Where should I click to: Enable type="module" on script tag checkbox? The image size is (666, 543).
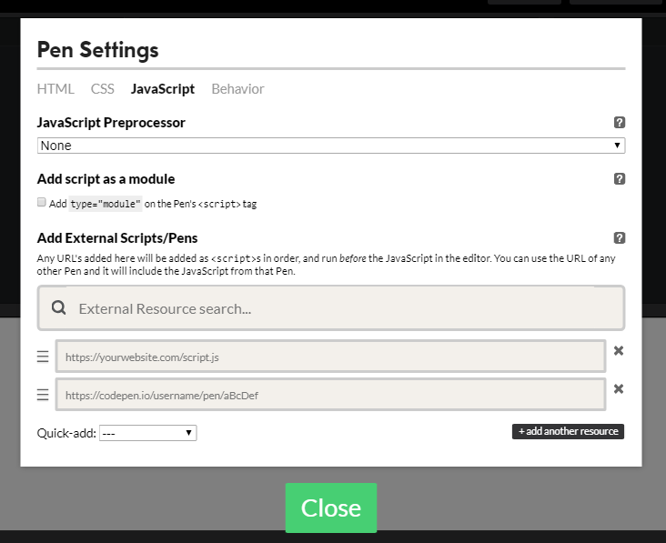(42, 203)
